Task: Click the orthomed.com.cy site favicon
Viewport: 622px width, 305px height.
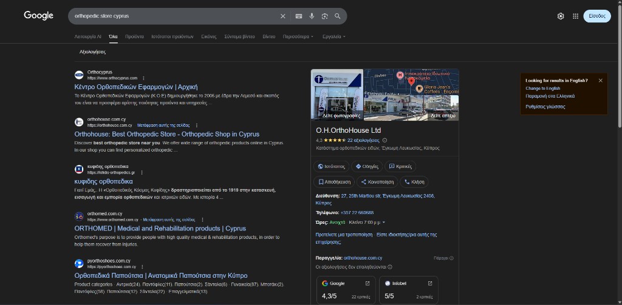Action: coord(79,216)
